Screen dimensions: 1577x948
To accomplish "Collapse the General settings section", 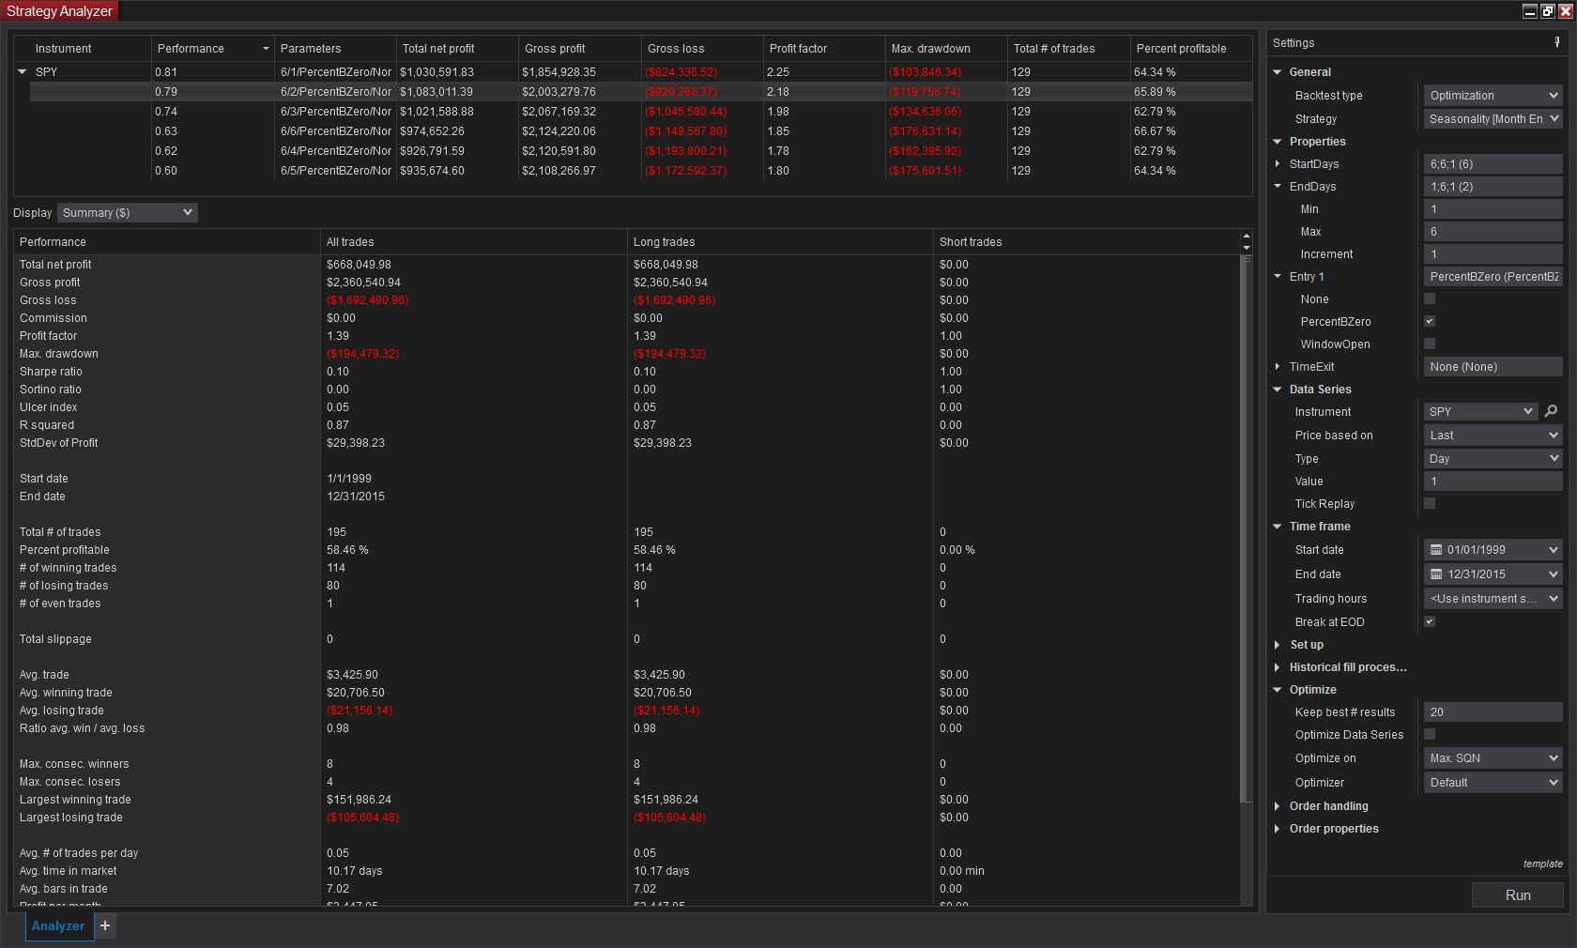I will click(x=1278, y=72).
